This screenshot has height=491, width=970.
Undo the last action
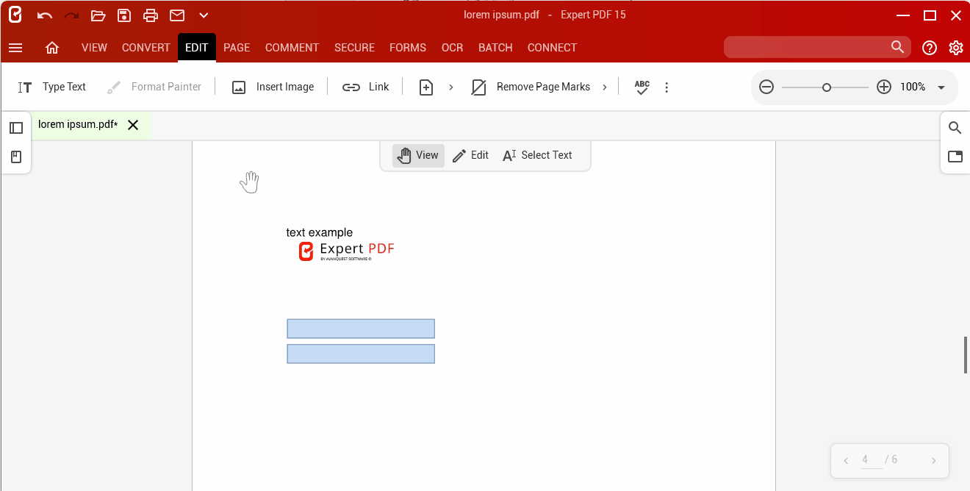(45, 15)
